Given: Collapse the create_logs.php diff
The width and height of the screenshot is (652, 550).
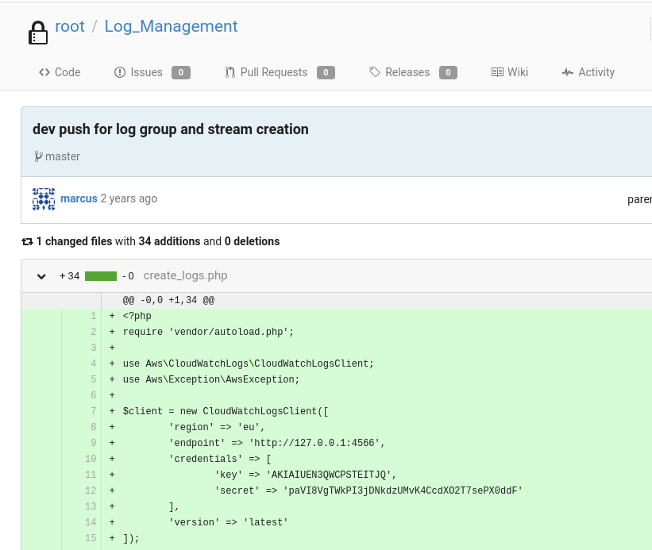Looking at the screenshot, I should [x=41, y=276].
